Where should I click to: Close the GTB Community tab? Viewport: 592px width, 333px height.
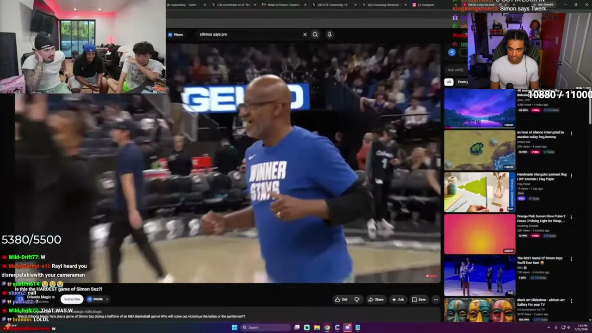pyautogui.click(x=356, y=5)
